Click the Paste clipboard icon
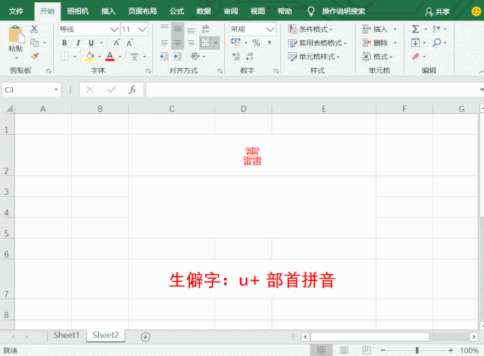This screenshot has width=484, height=356. [16, 34]
